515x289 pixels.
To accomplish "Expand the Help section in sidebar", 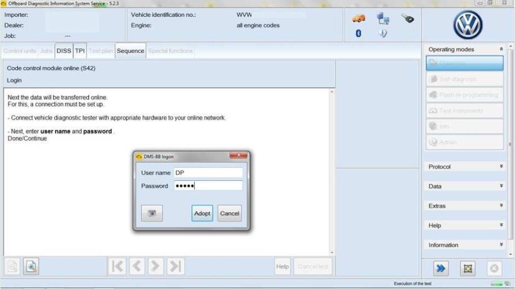I will [501, 225].
